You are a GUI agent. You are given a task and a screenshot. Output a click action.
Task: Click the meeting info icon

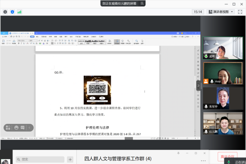click(x=5, y=12)
